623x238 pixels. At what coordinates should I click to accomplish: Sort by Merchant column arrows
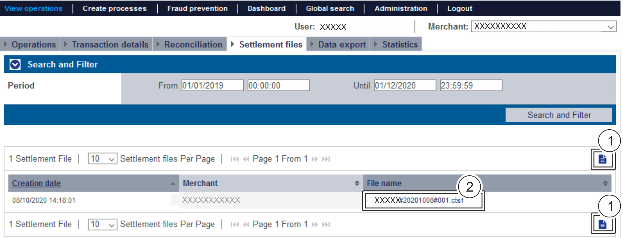(357, 183)
